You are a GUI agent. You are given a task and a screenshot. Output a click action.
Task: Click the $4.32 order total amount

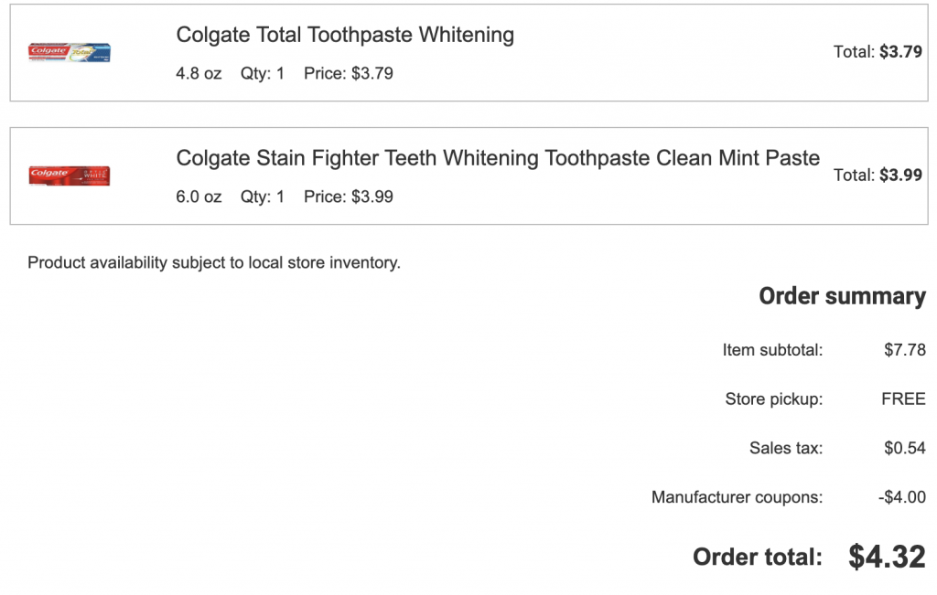[887, 557]
